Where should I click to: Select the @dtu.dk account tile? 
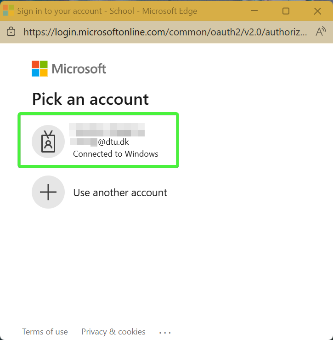(x=98, y=141)
